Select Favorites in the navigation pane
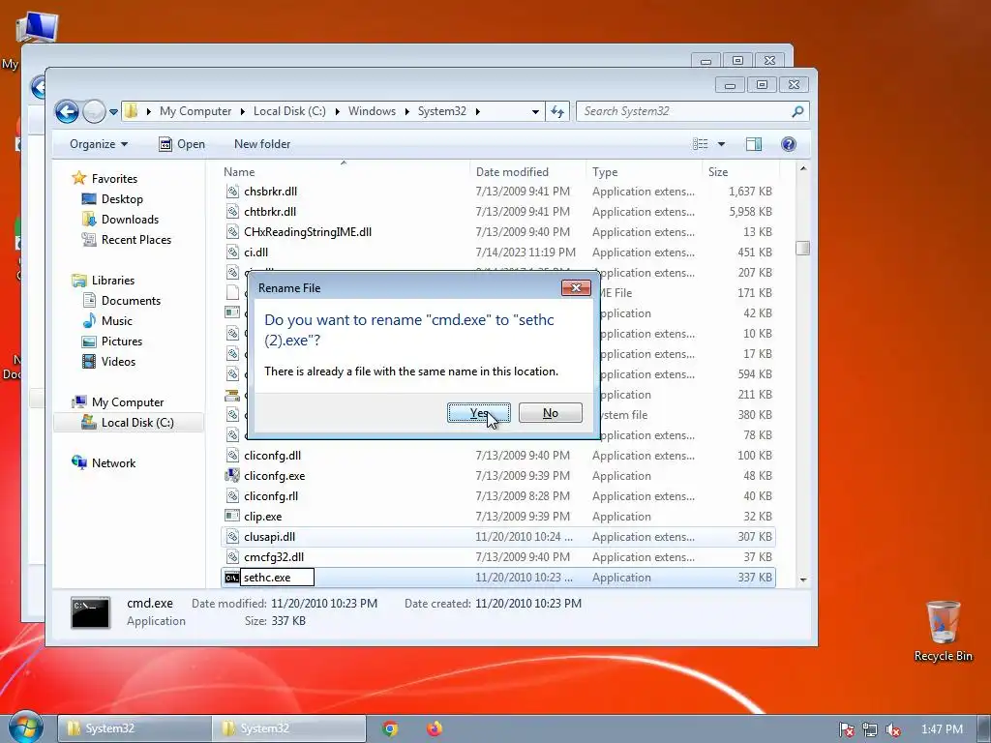Viewport: 991px width, 743px height. [114, 179]
